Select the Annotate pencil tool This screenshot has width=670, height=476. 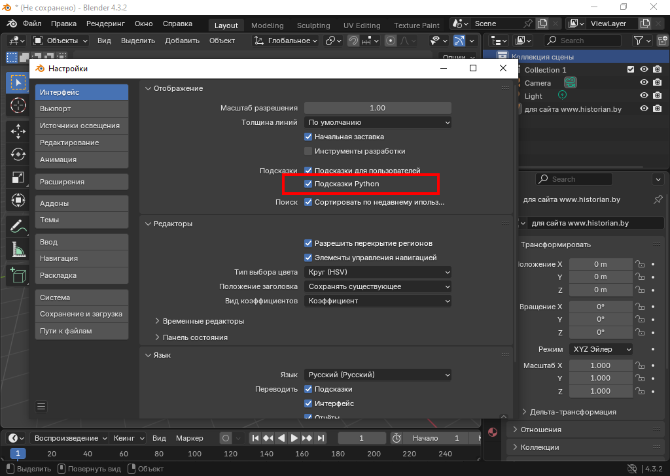click(x=18, y=226)
